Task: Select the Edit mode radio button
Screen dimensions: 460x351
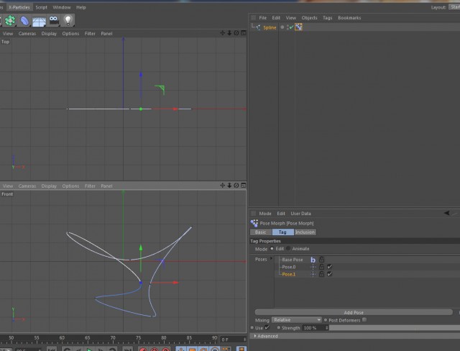Action: 272,249
